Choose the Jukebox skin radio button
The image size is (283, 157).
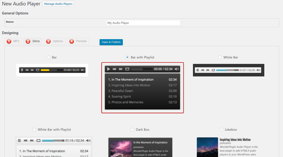click(221, 130)
